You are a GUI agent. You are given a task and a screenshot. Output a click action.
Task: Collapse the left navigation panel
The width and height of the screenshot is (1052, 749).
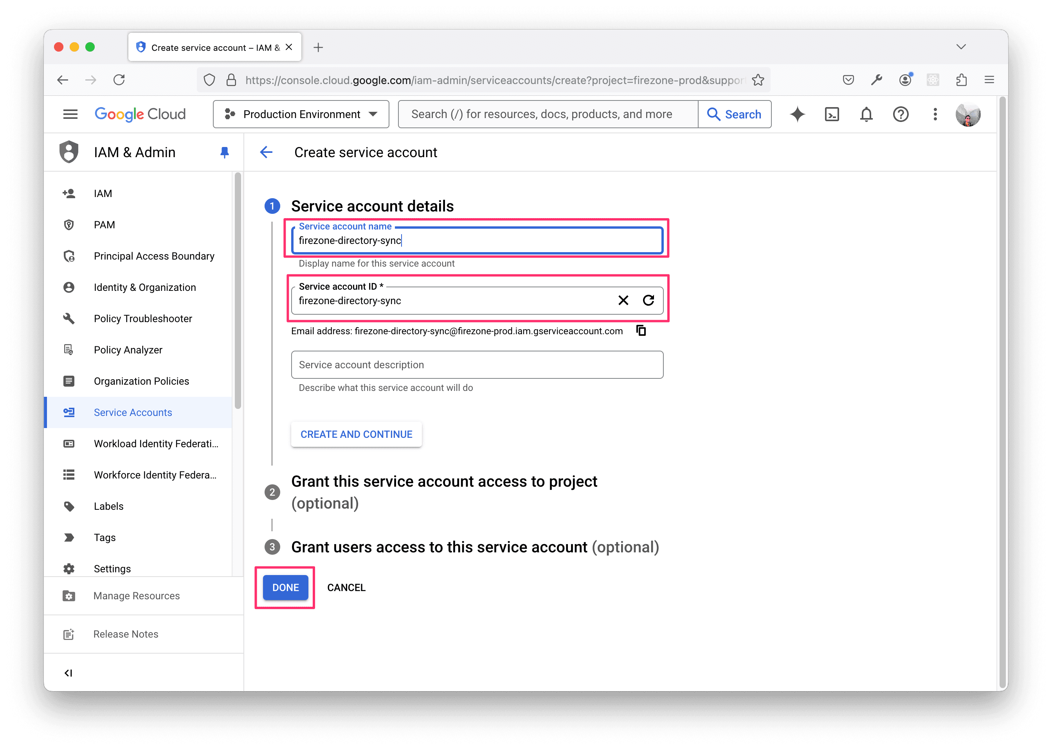pyautogui.click(x=68, y=673)
